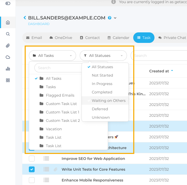Screen dimensions: 187x185
Task: Tick the Enhance Mobile Responsiveness checkbox
Action: (32, 180)
